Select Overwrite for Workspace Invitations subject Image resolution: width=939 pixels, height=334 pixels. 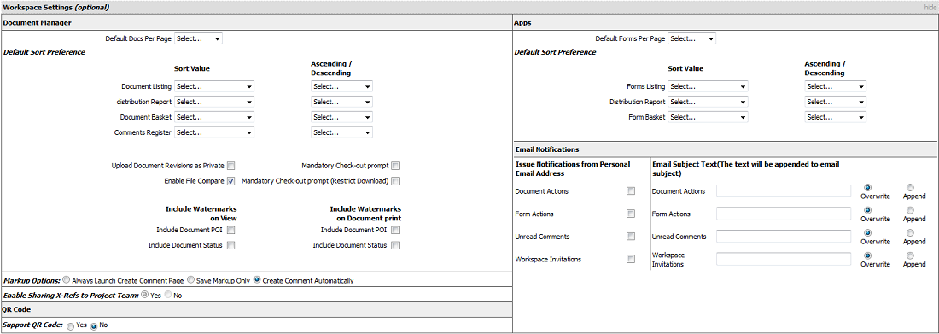click(867, 255)
